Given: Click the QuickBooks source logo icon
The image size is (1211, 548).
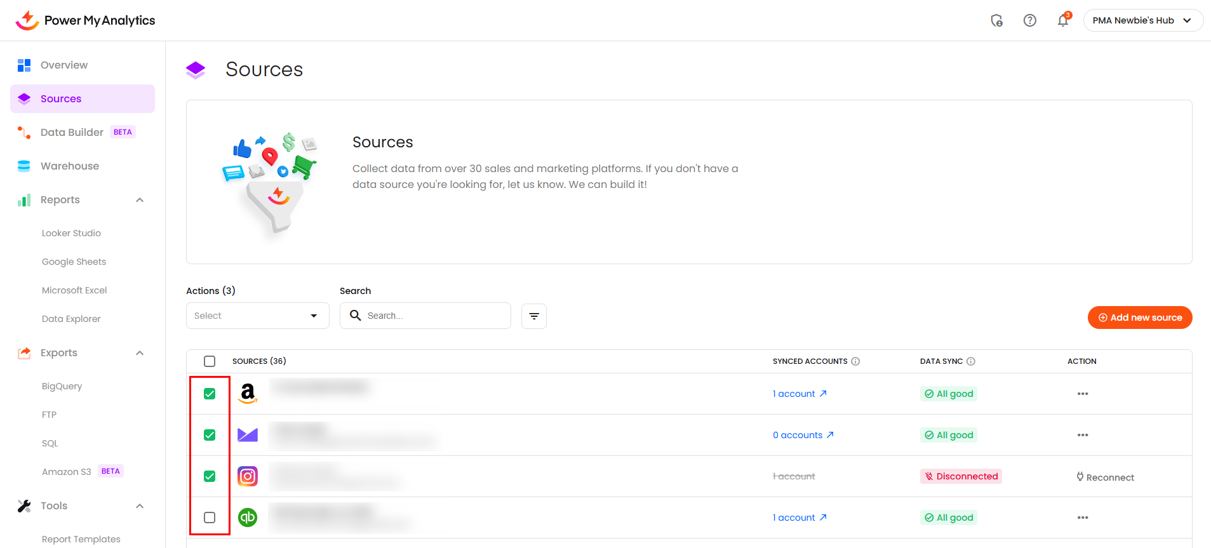Looking at the screenshot, I should click(248, 518).
